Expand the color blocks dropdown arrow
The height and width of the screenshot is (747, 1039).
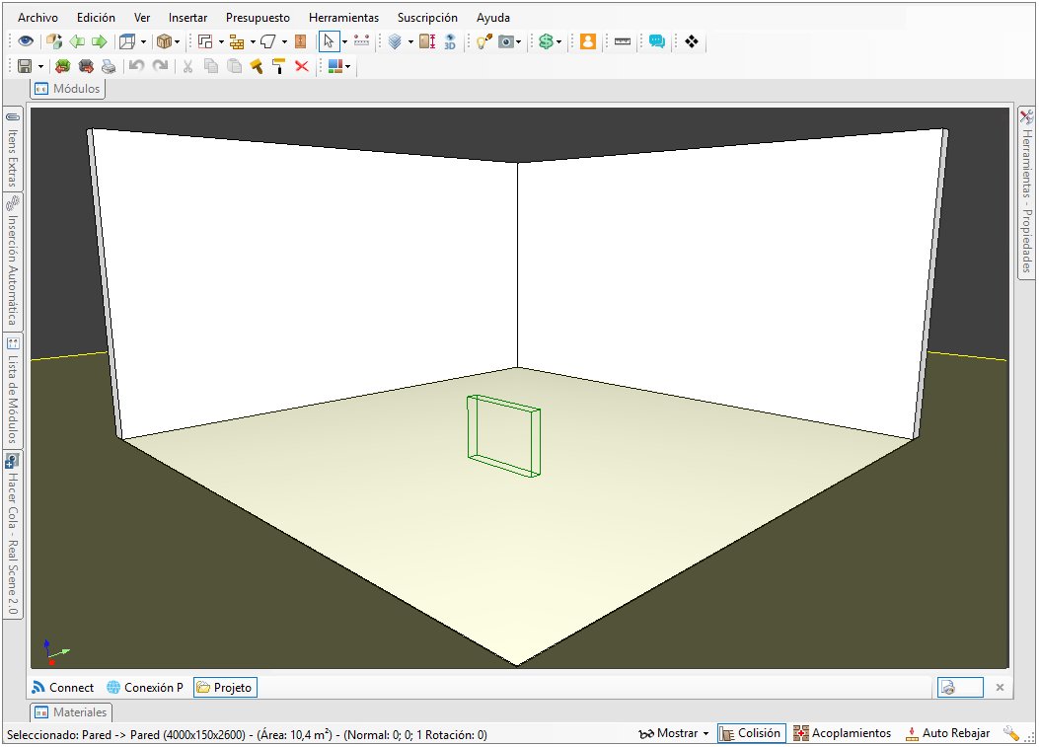click(348, 66)
